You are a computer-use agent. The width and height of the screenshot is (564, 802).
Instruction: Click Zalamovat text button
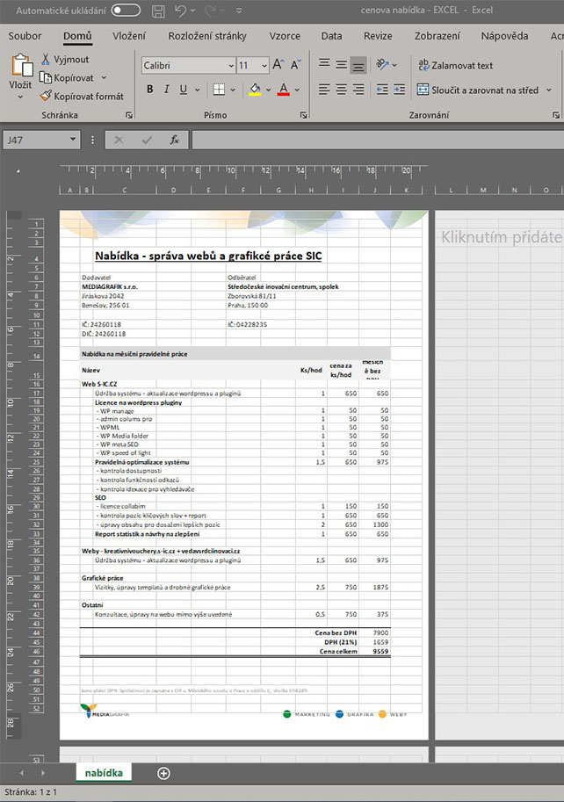pyautogui.click(x=455, y=65)
